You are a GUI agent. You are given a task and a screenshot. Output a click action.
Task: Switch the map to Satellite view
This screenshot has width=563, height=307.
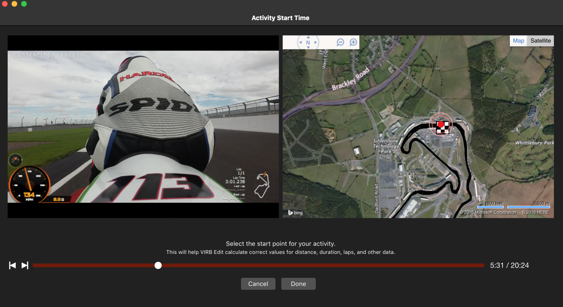tap(540, 41)
